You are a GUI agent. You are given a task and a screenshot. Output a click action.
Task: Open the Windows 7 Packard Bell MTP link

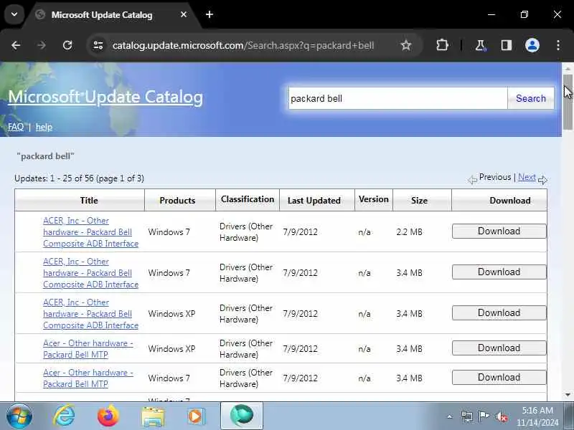click(x=88, y=378)
